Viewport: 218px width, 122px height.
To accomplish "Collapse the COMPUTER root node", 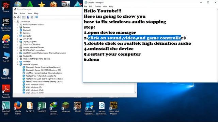I will (15, 22).
